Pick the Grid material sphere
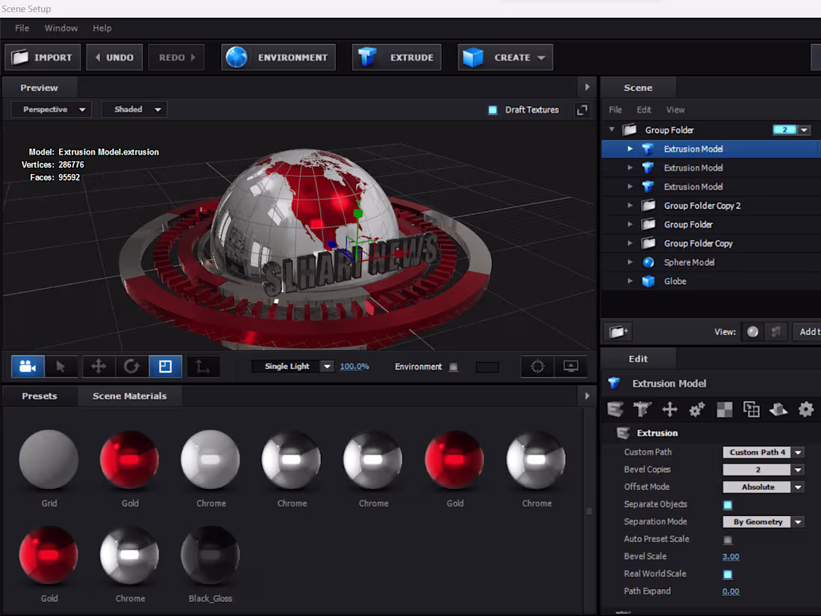The image size is (821, 616). pyautogui.click(x=49, y=459)
